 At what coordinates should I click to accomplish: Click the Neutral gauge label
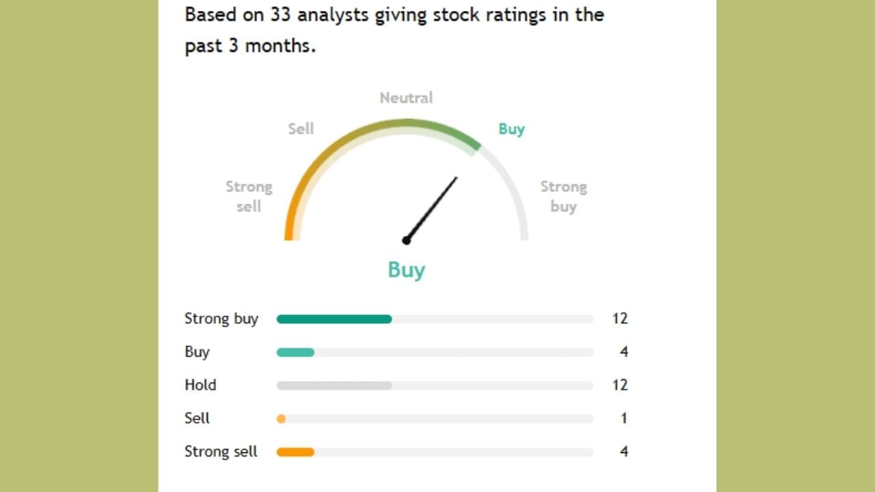click(406, 98)
